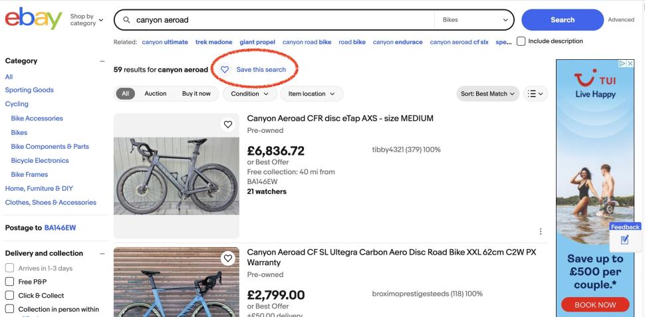
Task: Click the £6,836.72 price
Action: coord(276,151)
